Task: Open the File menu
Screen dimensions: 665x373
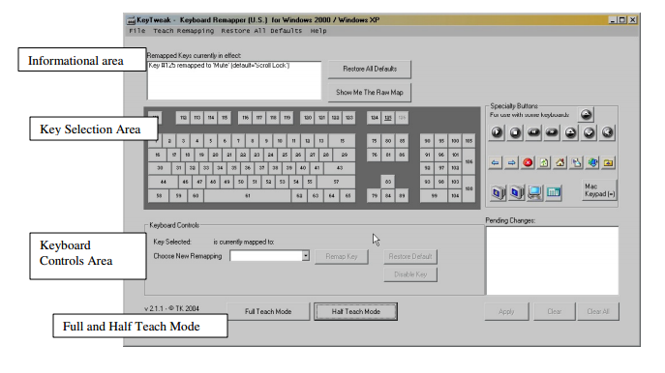Action: (137, 31)
